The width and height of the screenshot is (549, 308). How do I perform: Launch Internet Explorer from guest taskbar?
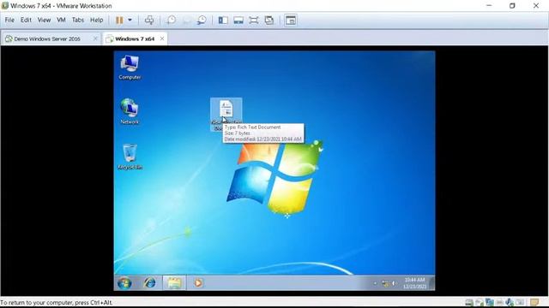(x=150, y=283)
